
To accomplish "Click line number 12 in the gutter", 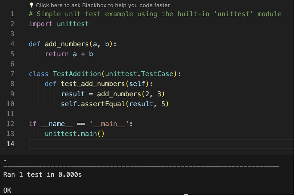I will [10, 124].
